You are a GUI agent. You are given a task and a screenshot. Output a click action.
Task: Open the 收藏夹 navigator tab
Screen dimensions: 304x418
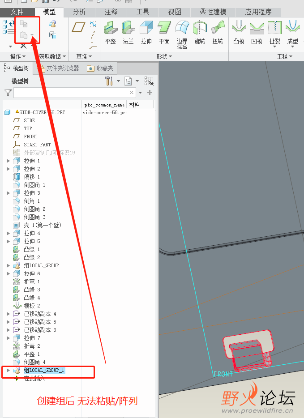click(x=100, y=68)
